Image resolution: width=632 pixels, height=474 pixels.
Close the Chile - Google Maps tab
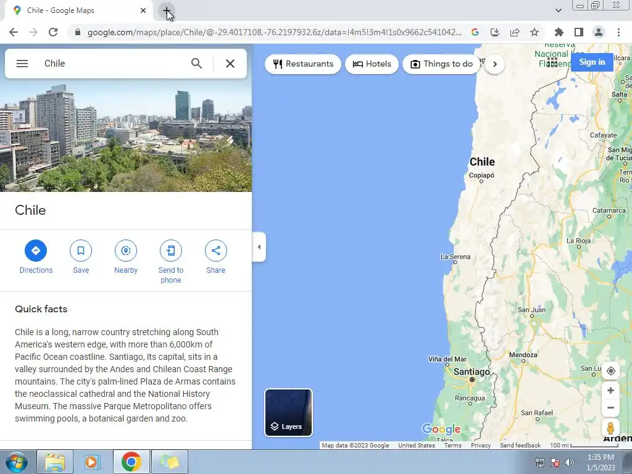(x=143, y=10)
